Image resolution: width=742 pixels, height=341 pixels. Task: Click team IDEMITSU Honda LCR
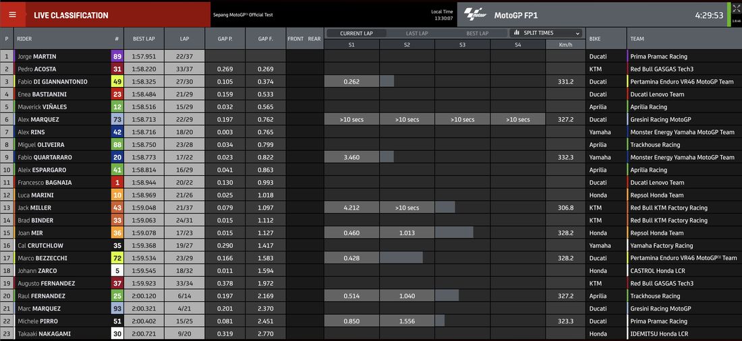(659, 334)
